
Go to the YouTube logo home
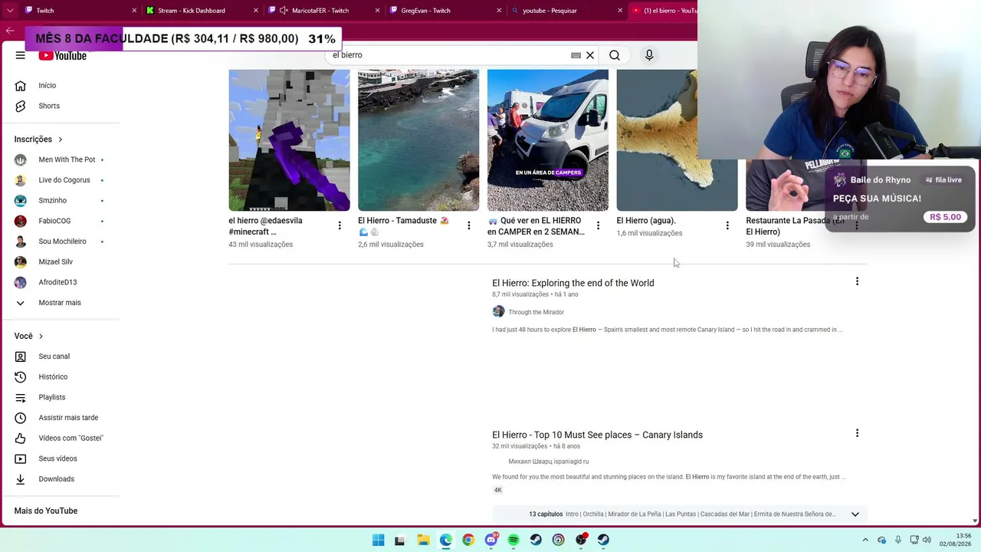coord(63,56)
